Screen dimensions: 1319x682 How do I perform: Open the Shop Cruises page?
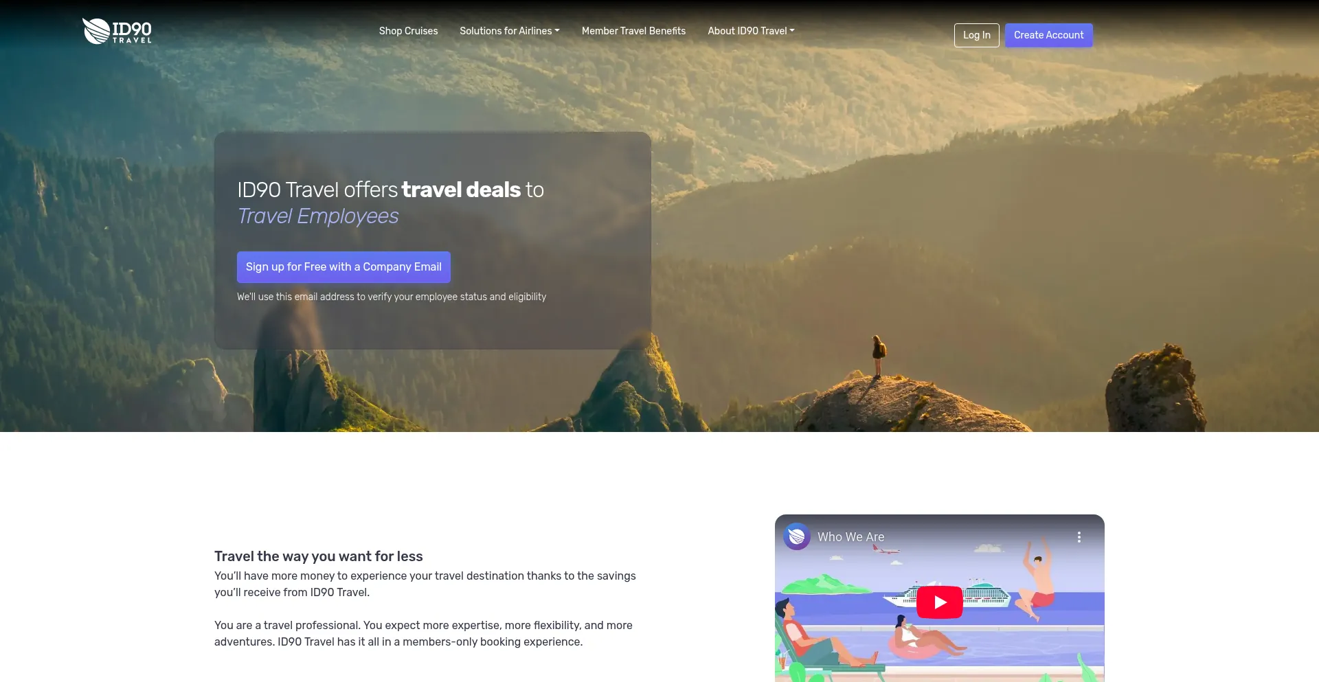(408, 31)
